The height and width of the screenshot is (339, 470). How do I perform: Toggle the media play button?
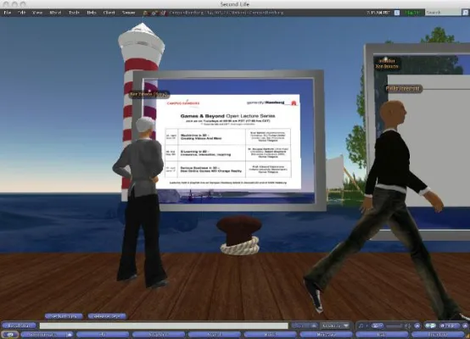[x=378, y=325]
